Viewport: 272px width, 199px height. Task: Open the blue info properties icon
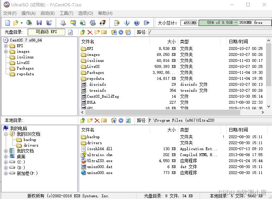point(126,23)
